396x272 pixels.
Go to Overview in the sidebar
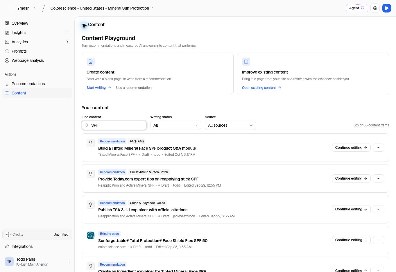click(x=37, y=23)
